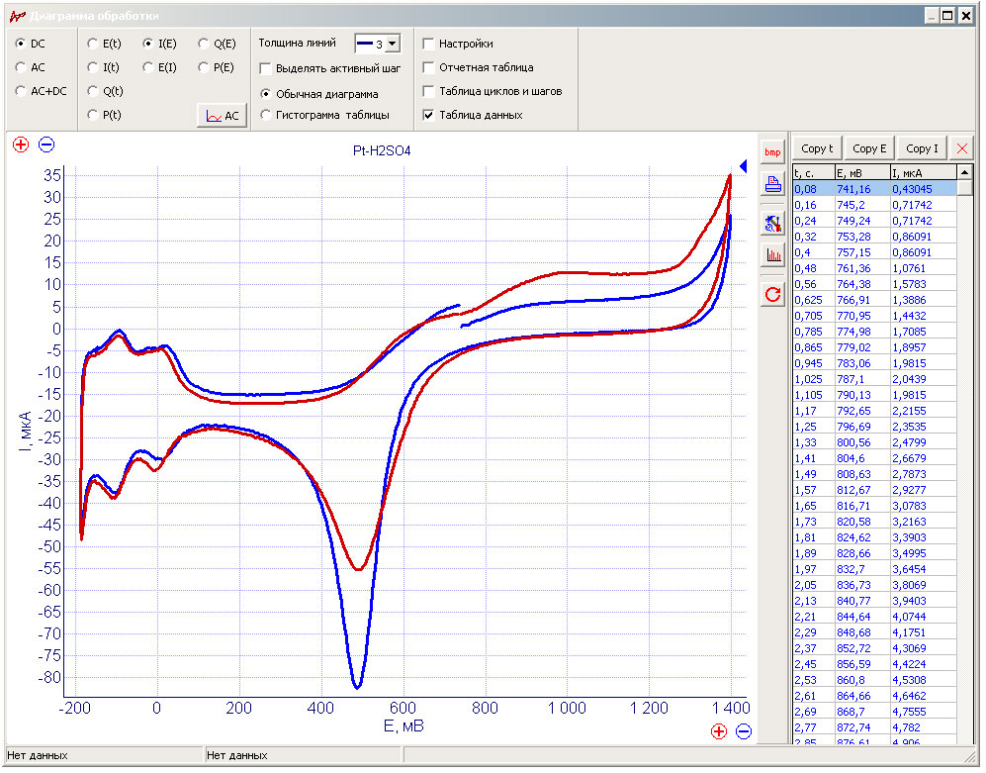This screenshot has width=986, height=773.
Task: Tick the Настройки checkbox
Action: coord(429,44)
